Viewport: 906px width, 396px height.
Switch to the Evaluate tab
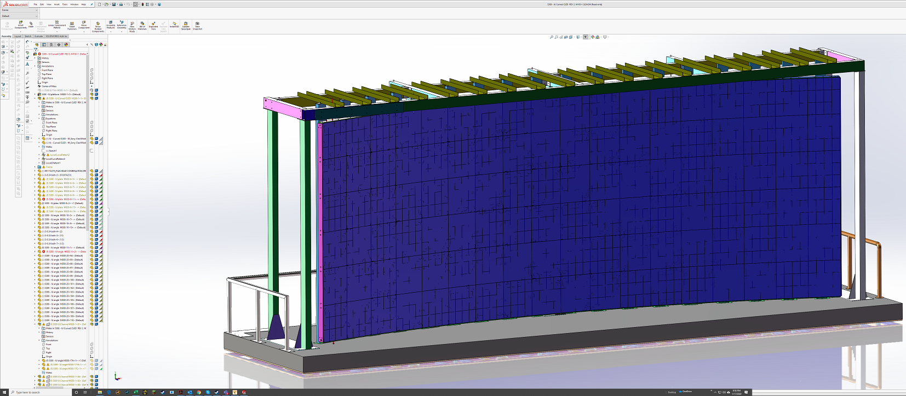tap(38, 36)
